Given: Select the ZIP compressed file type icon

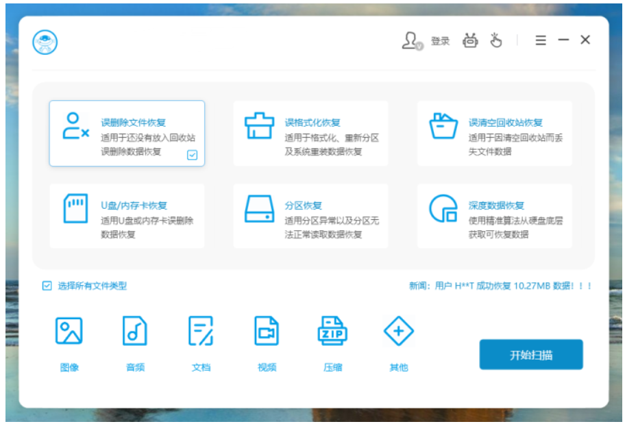Looking at the screenshot, I should coord(332,331).
